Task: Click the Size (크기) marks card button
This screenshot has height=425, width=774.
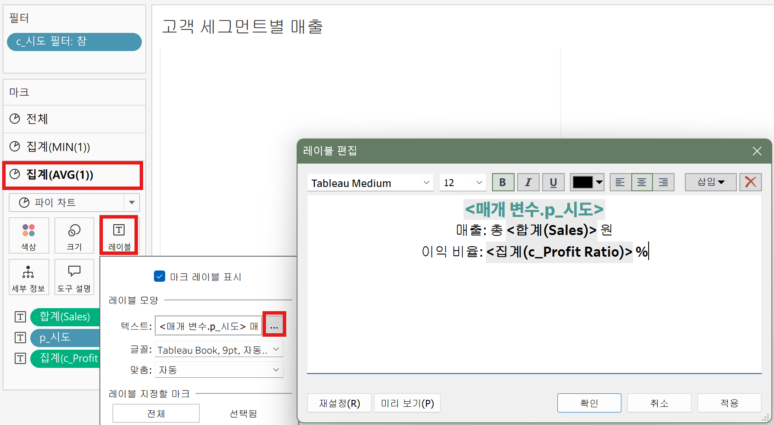Action: tap(74, 235)
